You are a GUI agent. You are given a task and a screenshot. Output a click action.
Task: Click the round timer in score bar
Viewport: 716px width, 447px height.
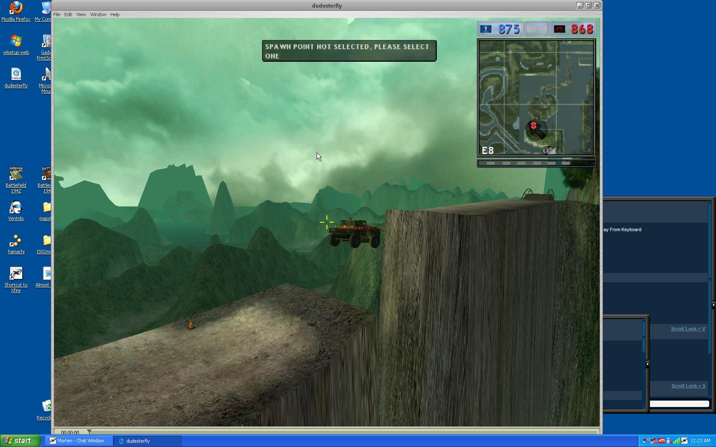pos(537,29)
